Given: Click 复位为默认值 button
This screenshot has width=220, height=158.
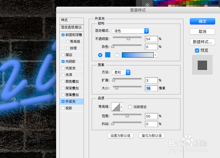Looking at the screenshot, I should 152,136.
